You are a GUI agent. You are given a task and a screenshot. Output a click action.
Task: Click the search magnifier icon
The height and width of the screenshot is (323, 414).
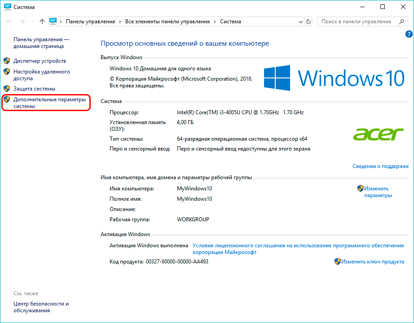(401, 22)
